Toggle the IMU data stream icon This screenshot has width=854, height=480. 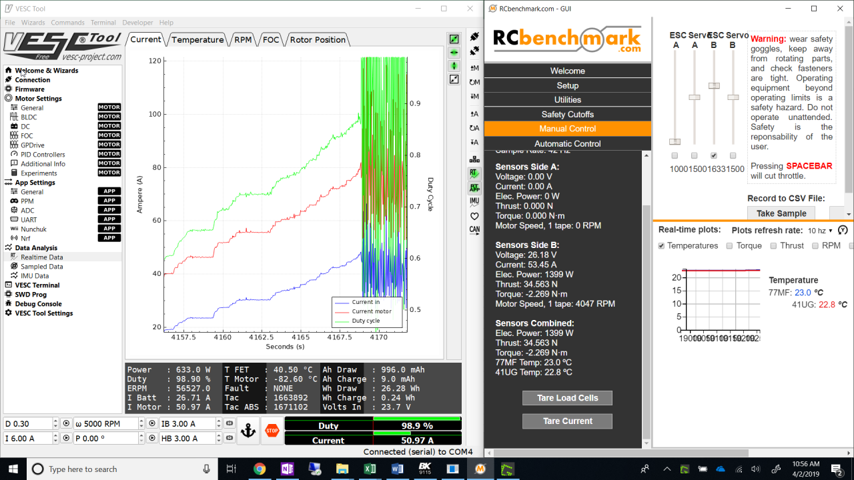point(474,201)
